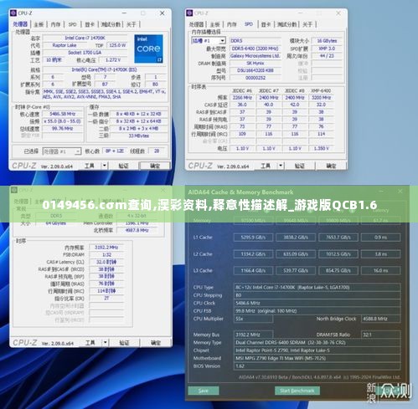The width and height of the screenshot is (418, 409).
Task: Expand 工具 arrow in processor CPU-Z window
Action: (104, 166)
